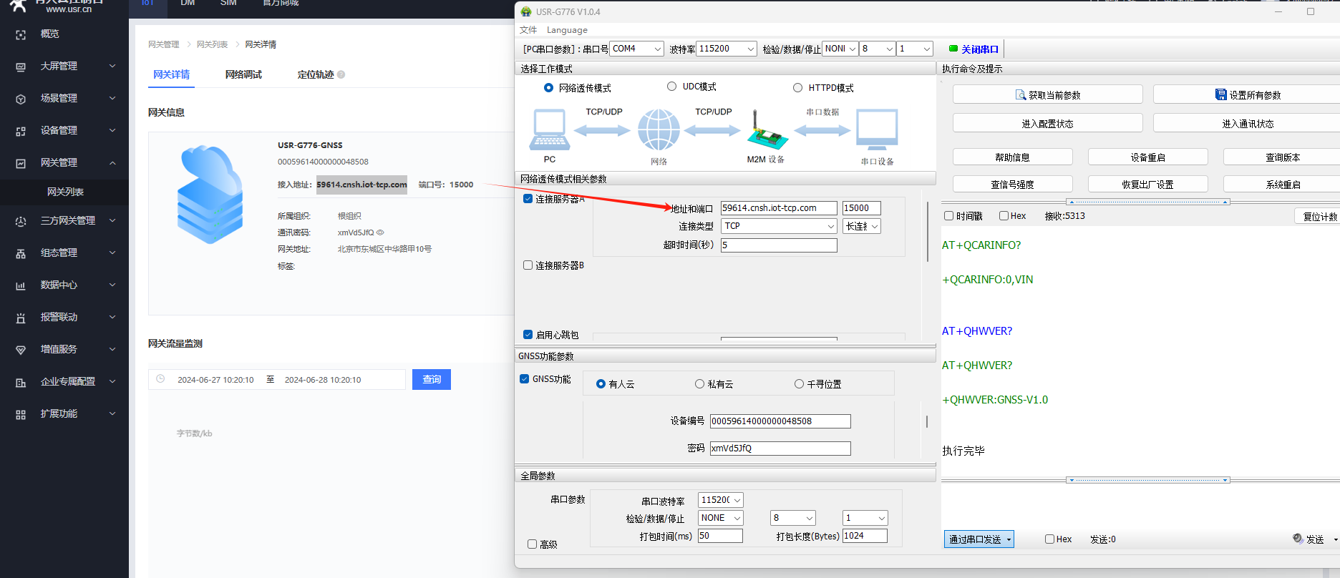1340x578 pixels.
Task: Click the 报警联动 sidebar icon
Action: [x=21, y=318]
